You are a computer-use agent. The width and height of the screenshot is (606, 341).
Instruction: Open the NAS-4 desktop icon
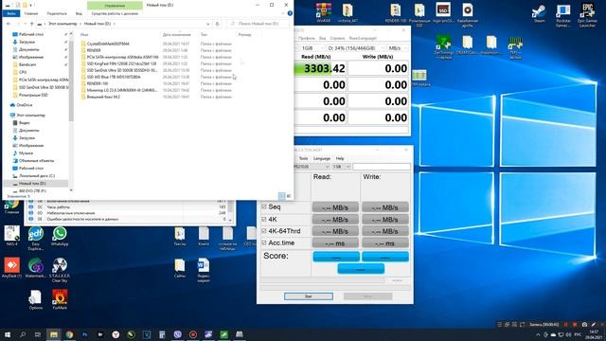tap(12, 236)
